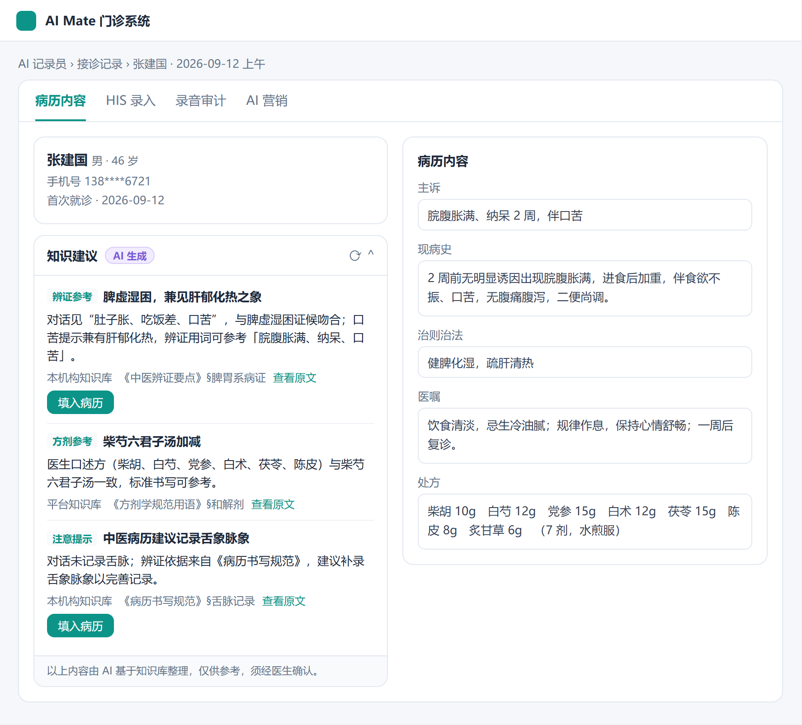Click the 脾虚湿困，兼见肝郁化热之象 heading
Screen dimensions: 802x725
[x=182, y=297]
